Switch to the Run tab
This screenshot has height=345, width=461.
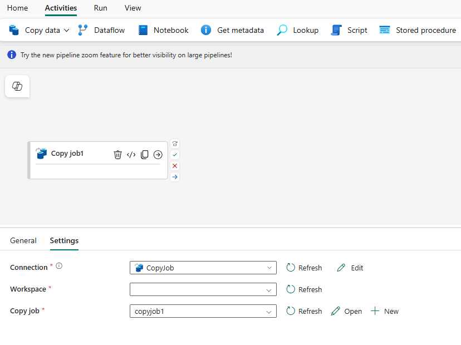click(100, 8)
